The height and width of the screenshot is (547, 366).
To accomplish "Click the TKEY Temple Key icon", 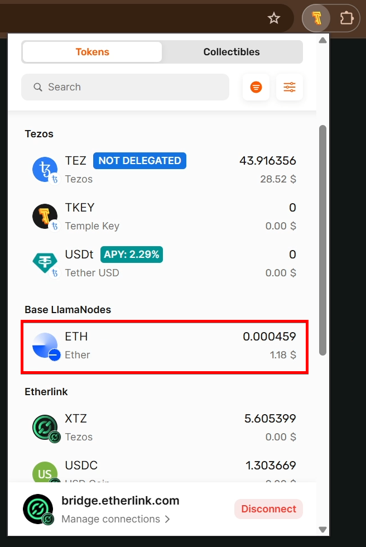I will pyautogui.click(x=45, y=217).
